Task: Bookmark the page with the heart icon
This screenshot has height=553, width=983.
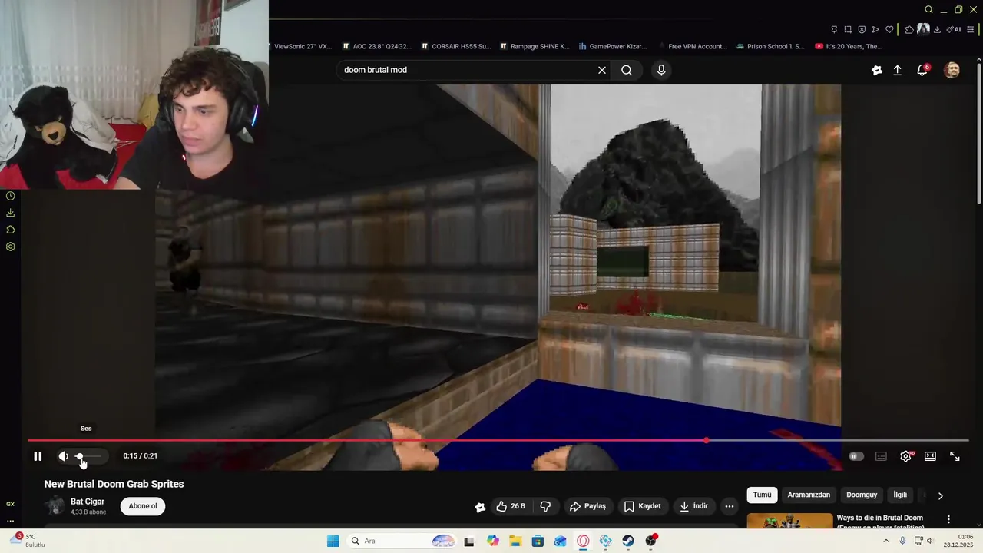Action: (x=889, y=29)
